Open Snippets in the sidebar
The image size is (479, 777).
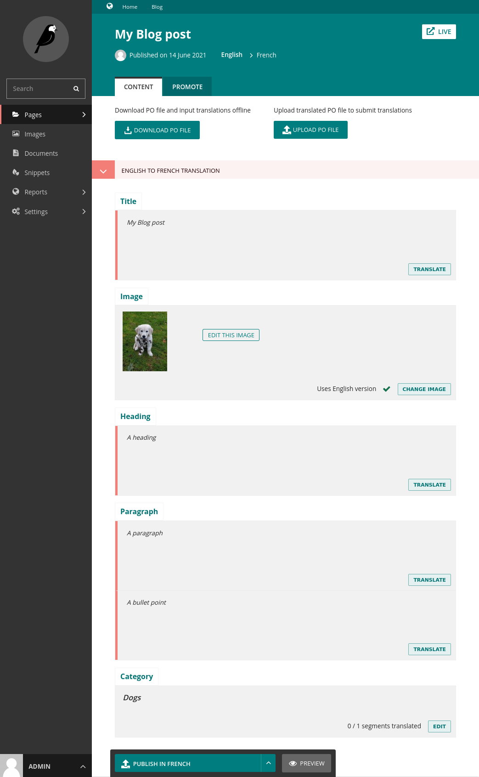click(46, 173)
